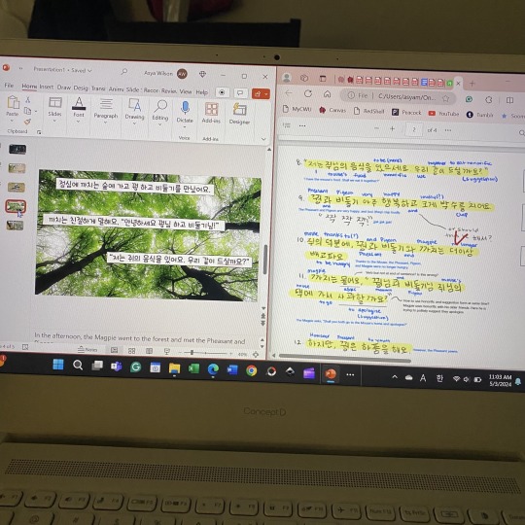Zoom in the PDF with plus button

coord(392,128)
